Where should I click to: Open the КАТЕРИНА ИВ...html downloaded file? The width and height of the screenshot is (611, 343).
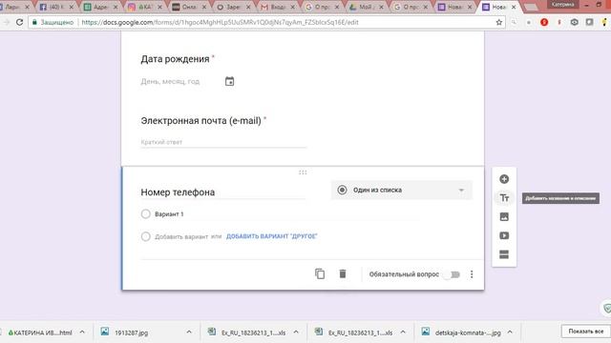pos(40,333)
